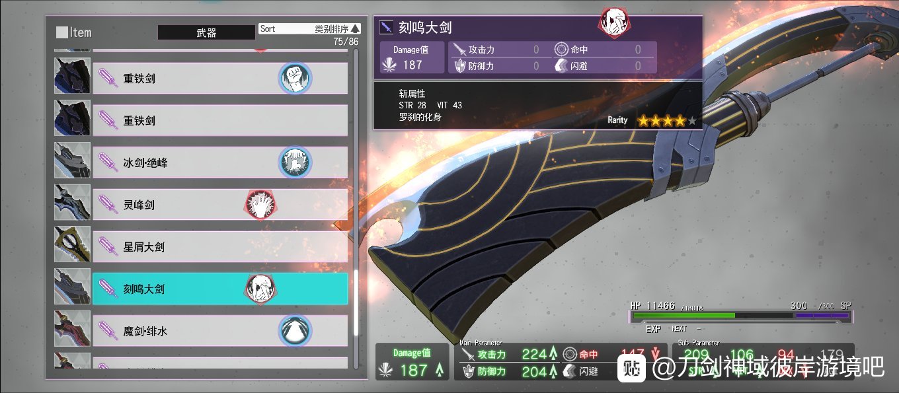Click the red face emblem above detail panel
Viewport: 899px width, 393px height.
tap(615, 21)
